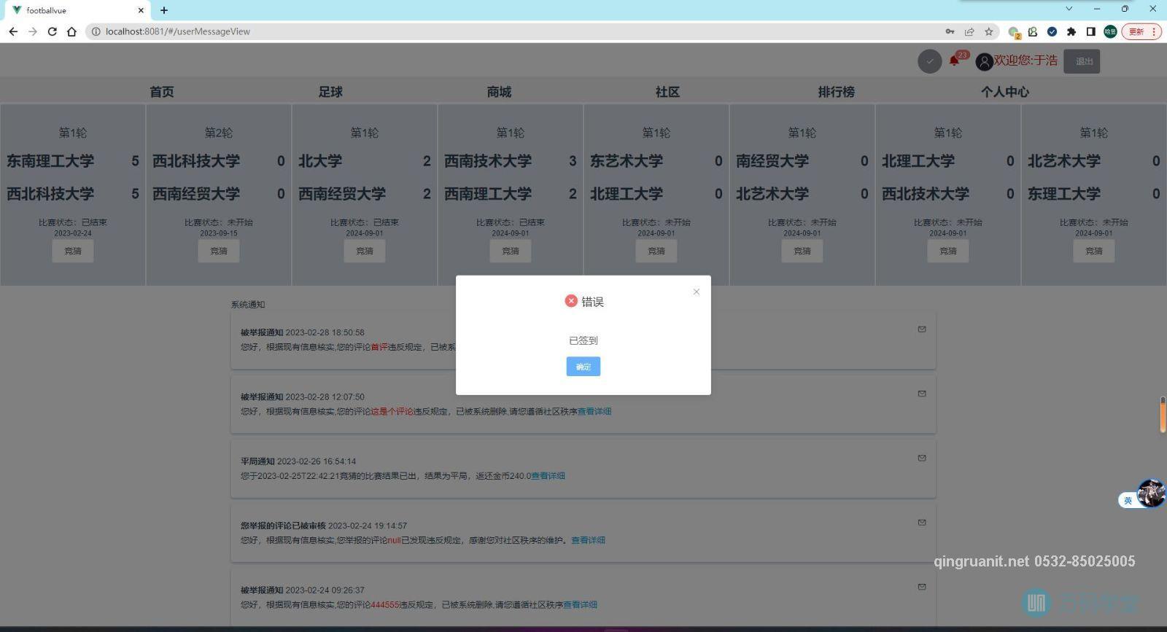
Task: Click the check-in circle icon
Action: coord(929,61)
